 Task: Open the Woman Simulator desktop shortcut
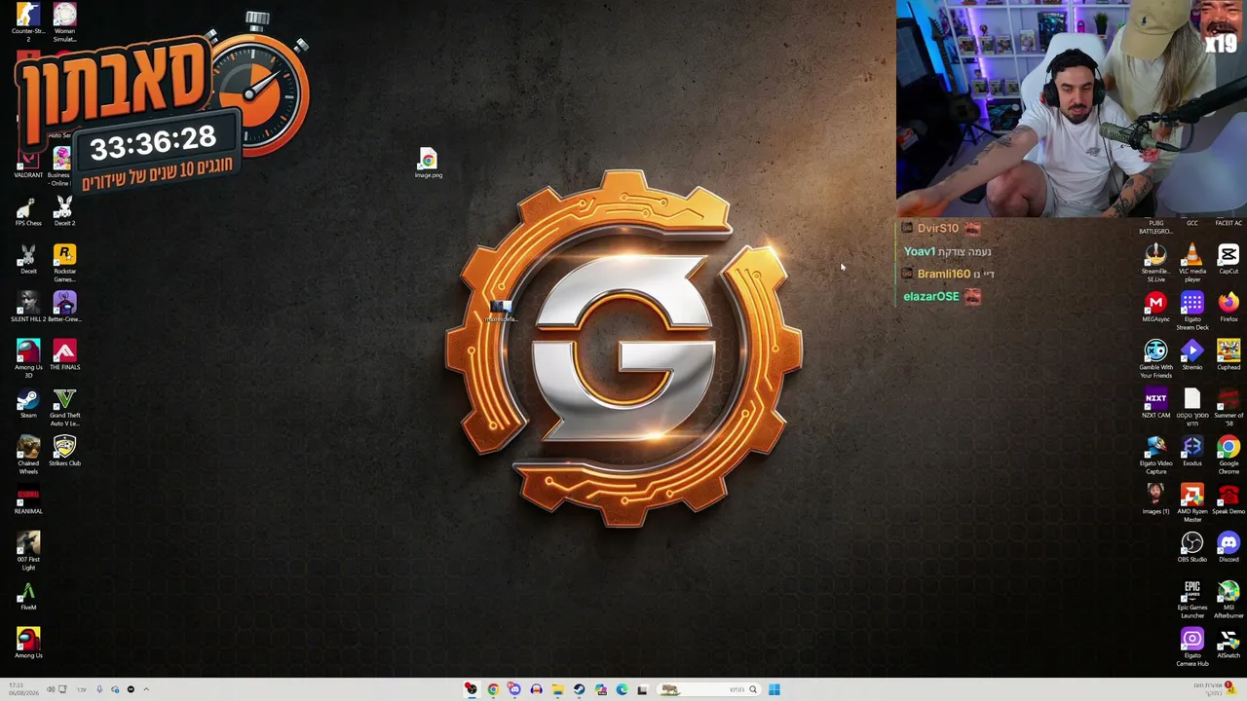coord(64,21)
